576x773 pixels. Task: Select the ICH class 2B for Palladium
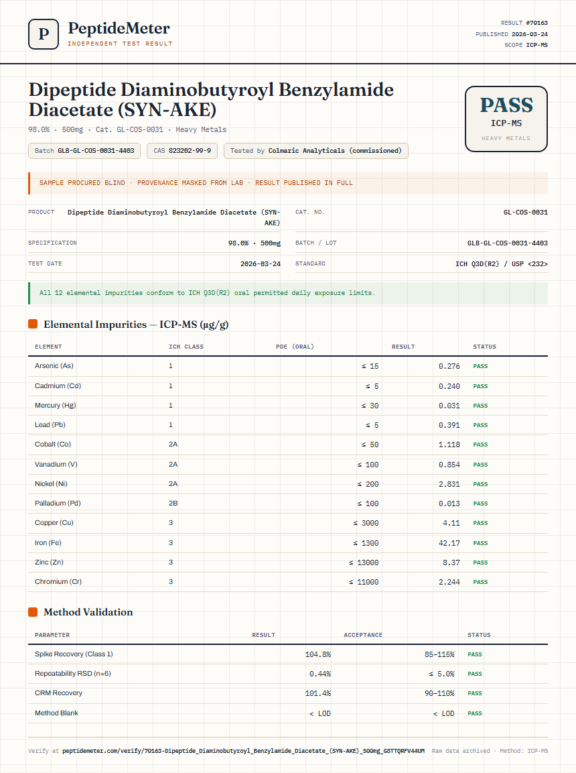(x=173, y=503)
